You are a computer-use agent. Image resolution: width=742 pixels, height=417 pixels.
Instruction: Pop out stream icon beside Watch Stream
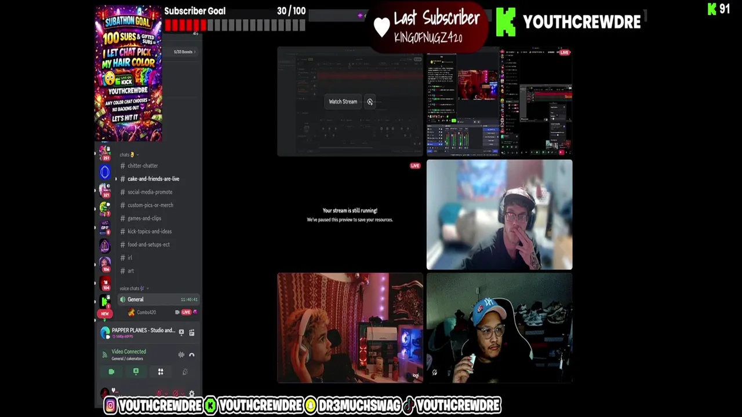(x=370, y=102)
